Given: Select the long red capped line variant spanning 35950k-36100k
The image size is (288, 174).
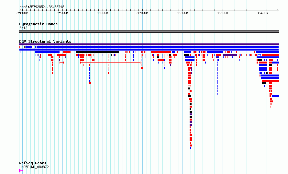Looking at the screenshot, I should (x=111, y=63).
